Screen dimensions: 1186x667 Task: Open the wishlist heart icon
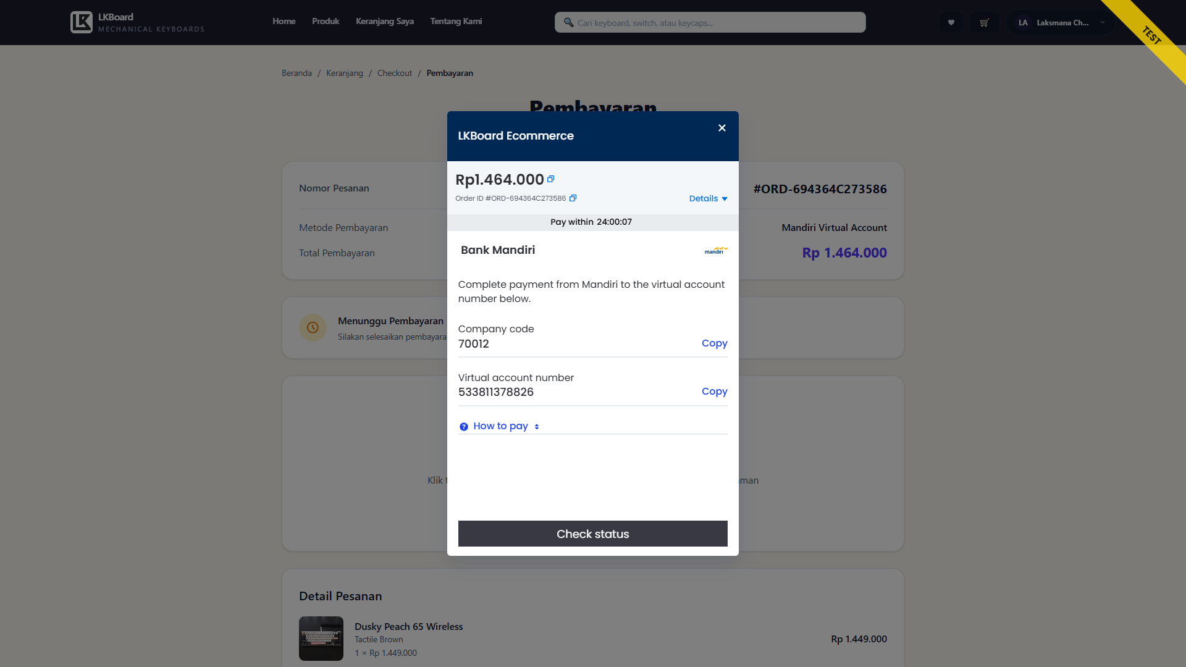[951, 22]
